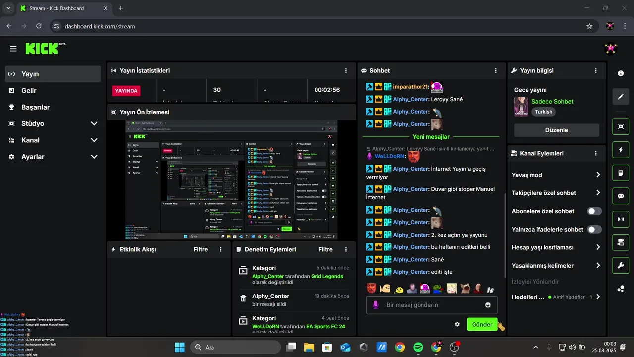
Task: Insert the red angry face emote
Action: 371,288
